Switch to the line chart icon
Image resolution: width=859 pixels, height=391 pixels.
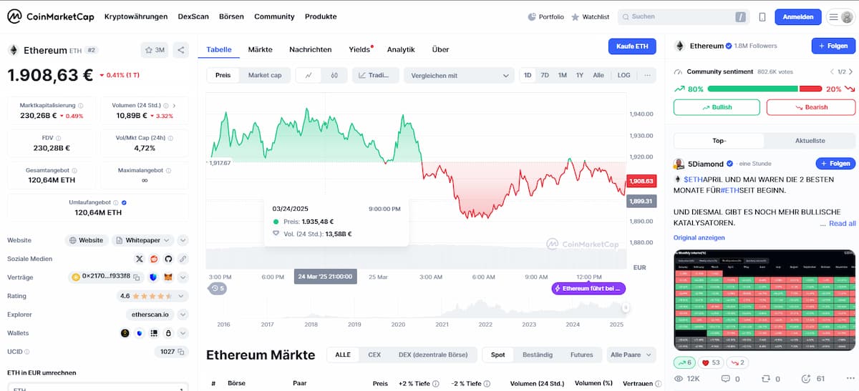pos(309,75)
